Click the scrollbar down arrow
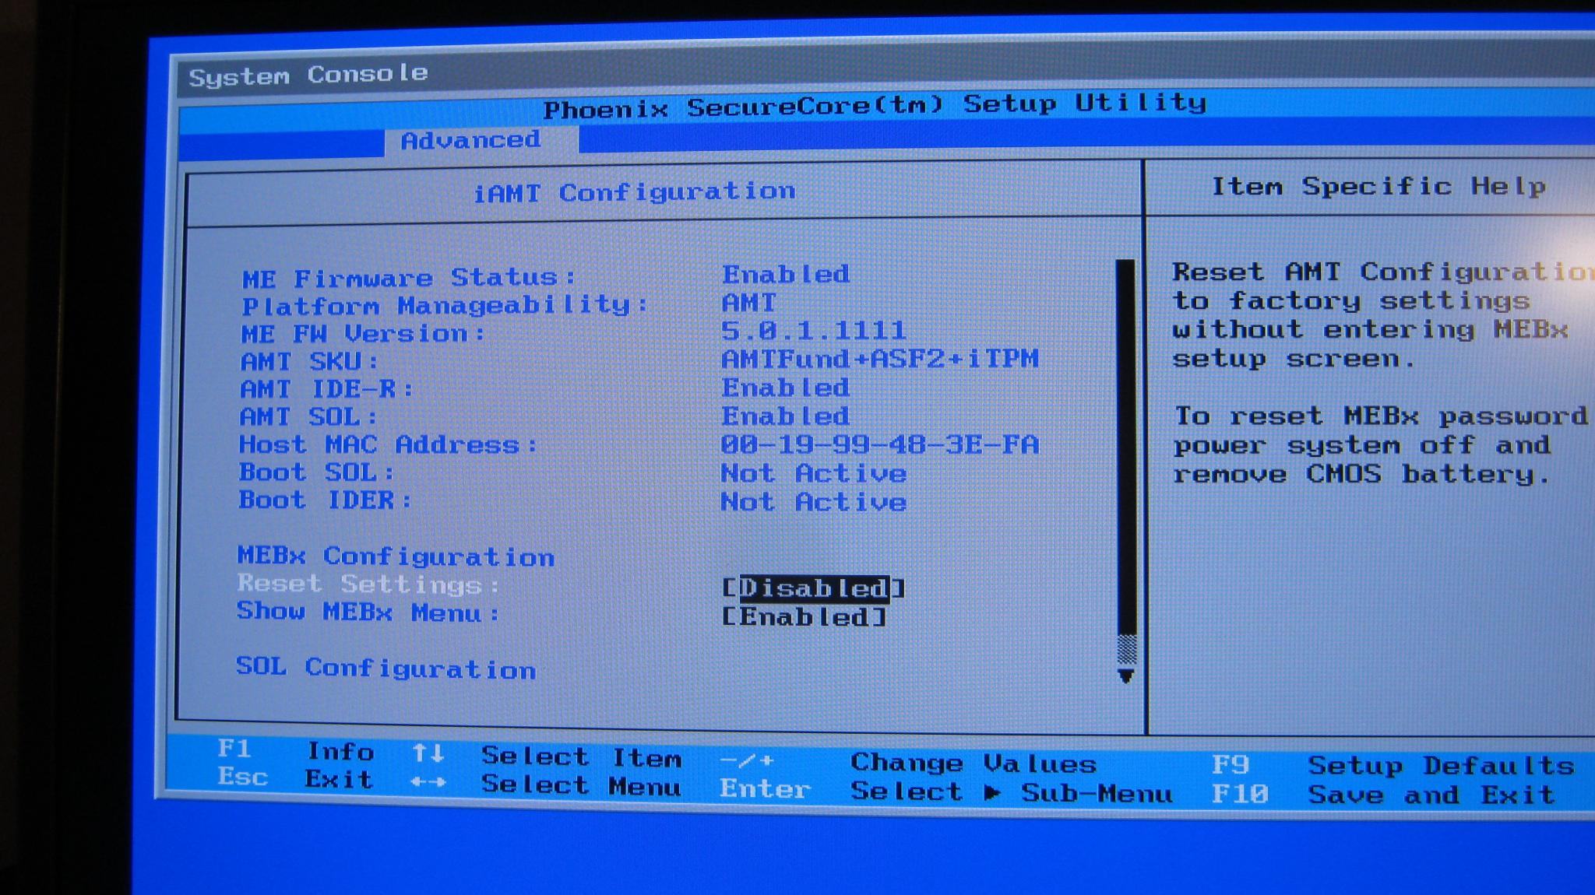The image size is (1595, 895). pyautogui.click(x=1125, y=676)
